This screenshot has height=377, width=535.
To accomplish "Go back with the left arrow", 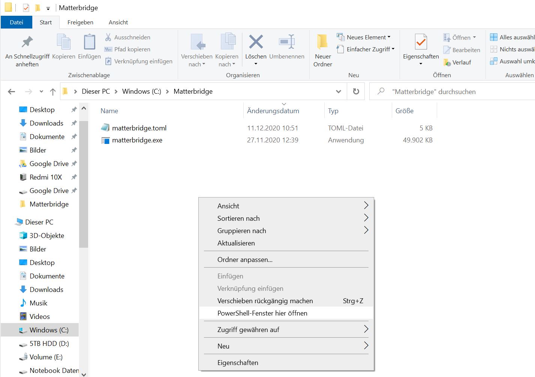I will pos(12,91).
